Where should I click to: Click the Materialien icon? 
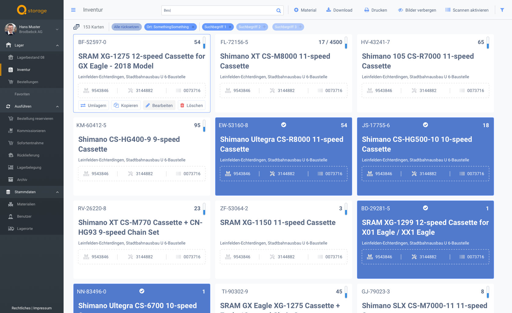tap(11, 204)
